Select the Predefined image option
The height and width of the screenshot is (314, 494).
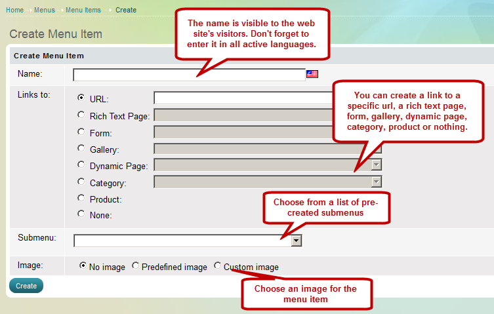[x=136, y=266]
